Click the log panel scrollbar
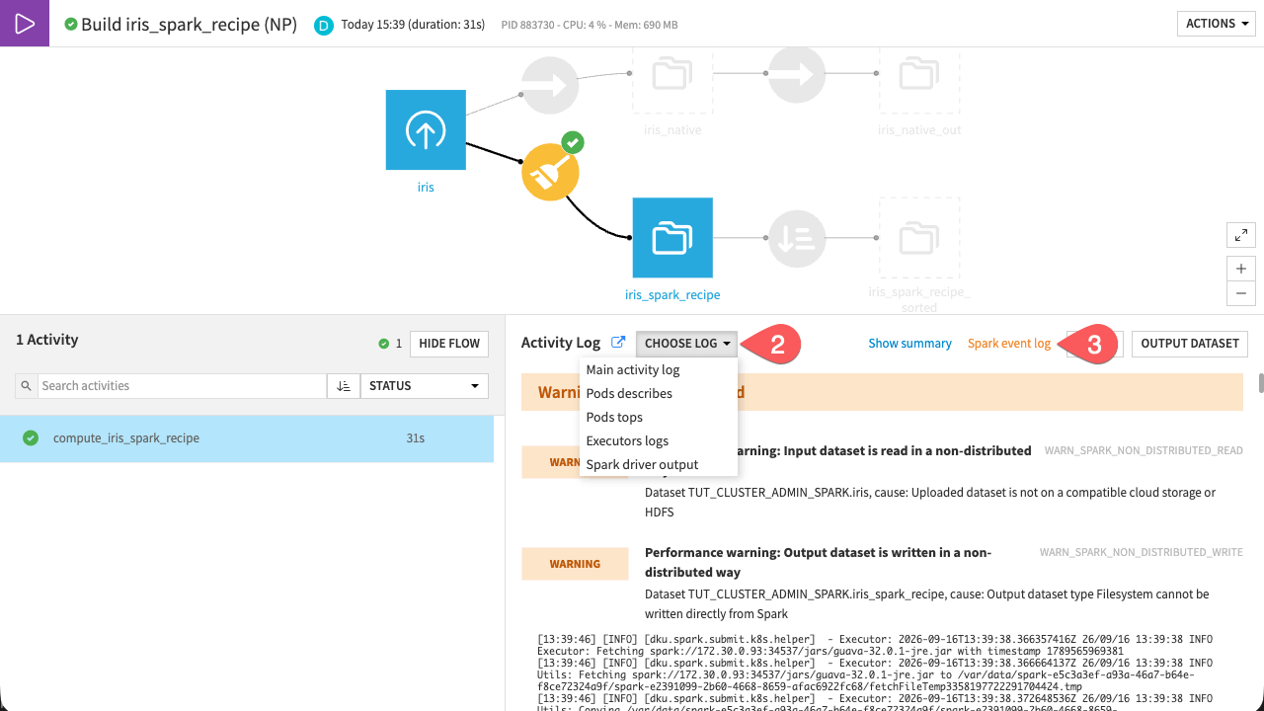 (x=1260, y=383)
